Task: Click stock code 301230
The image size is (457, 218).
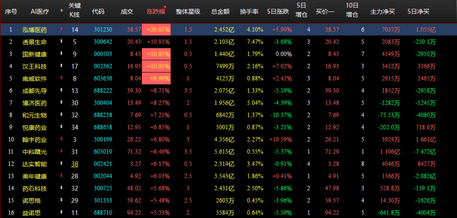Action: (x=103, y=30)
